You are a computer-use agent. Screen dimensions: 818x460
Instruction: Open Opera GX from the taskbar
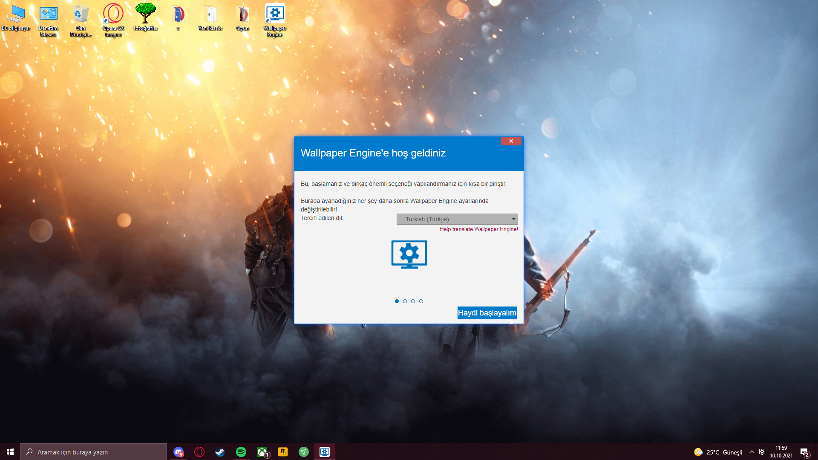click(199, 452)
